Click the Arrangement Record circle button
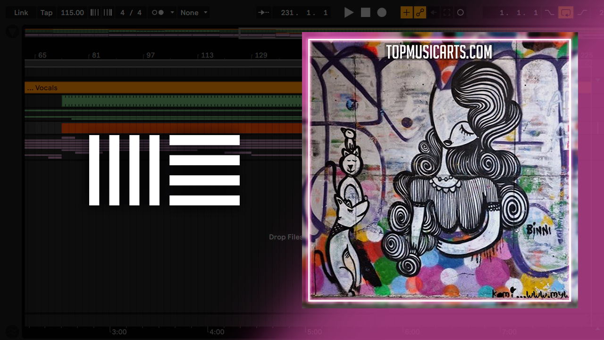 [382, 13]
